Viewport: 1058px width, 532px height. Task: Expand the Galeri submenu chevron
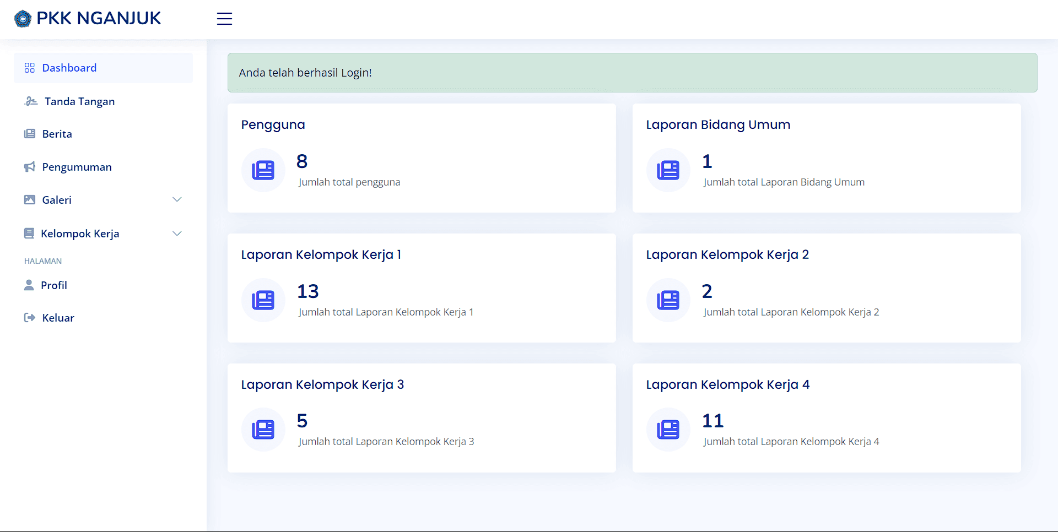click(177, 199)
